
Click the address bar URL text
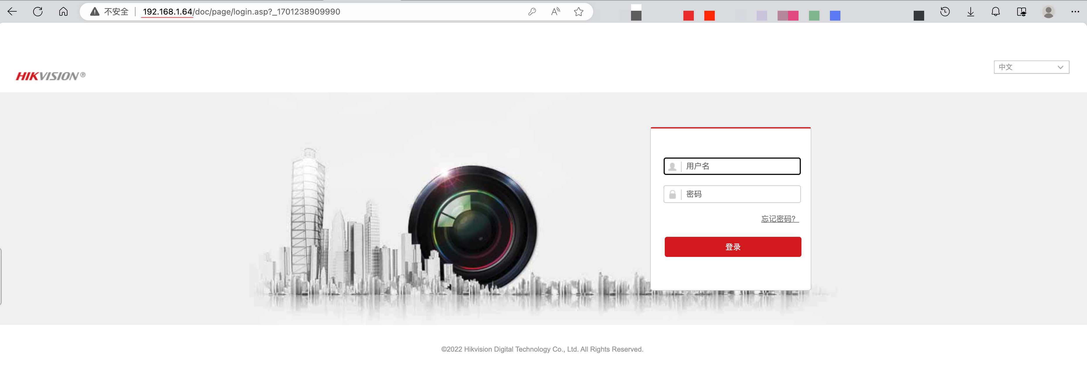pos(241,12)
